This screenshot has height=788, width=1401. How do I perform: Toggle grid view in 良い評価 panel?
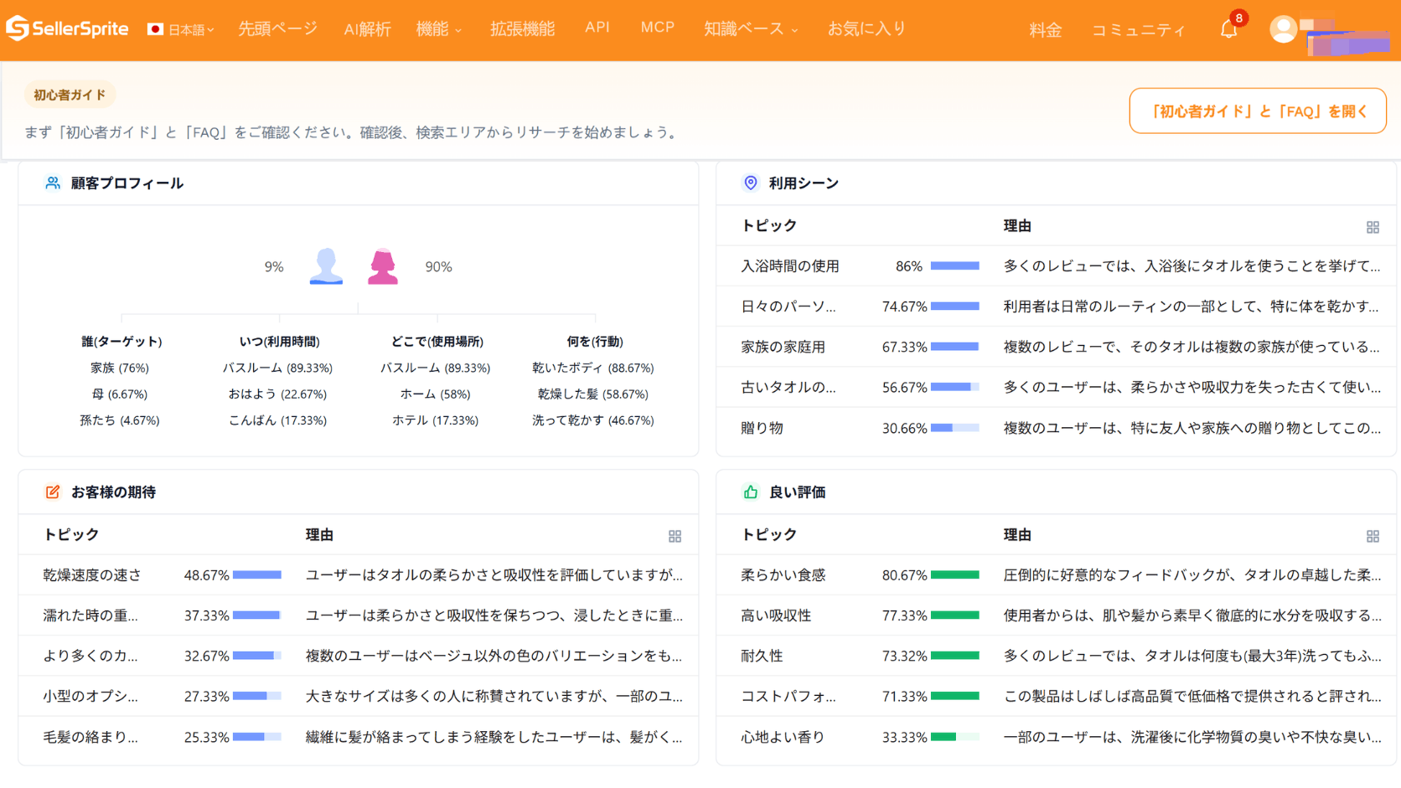point(1373,536)
